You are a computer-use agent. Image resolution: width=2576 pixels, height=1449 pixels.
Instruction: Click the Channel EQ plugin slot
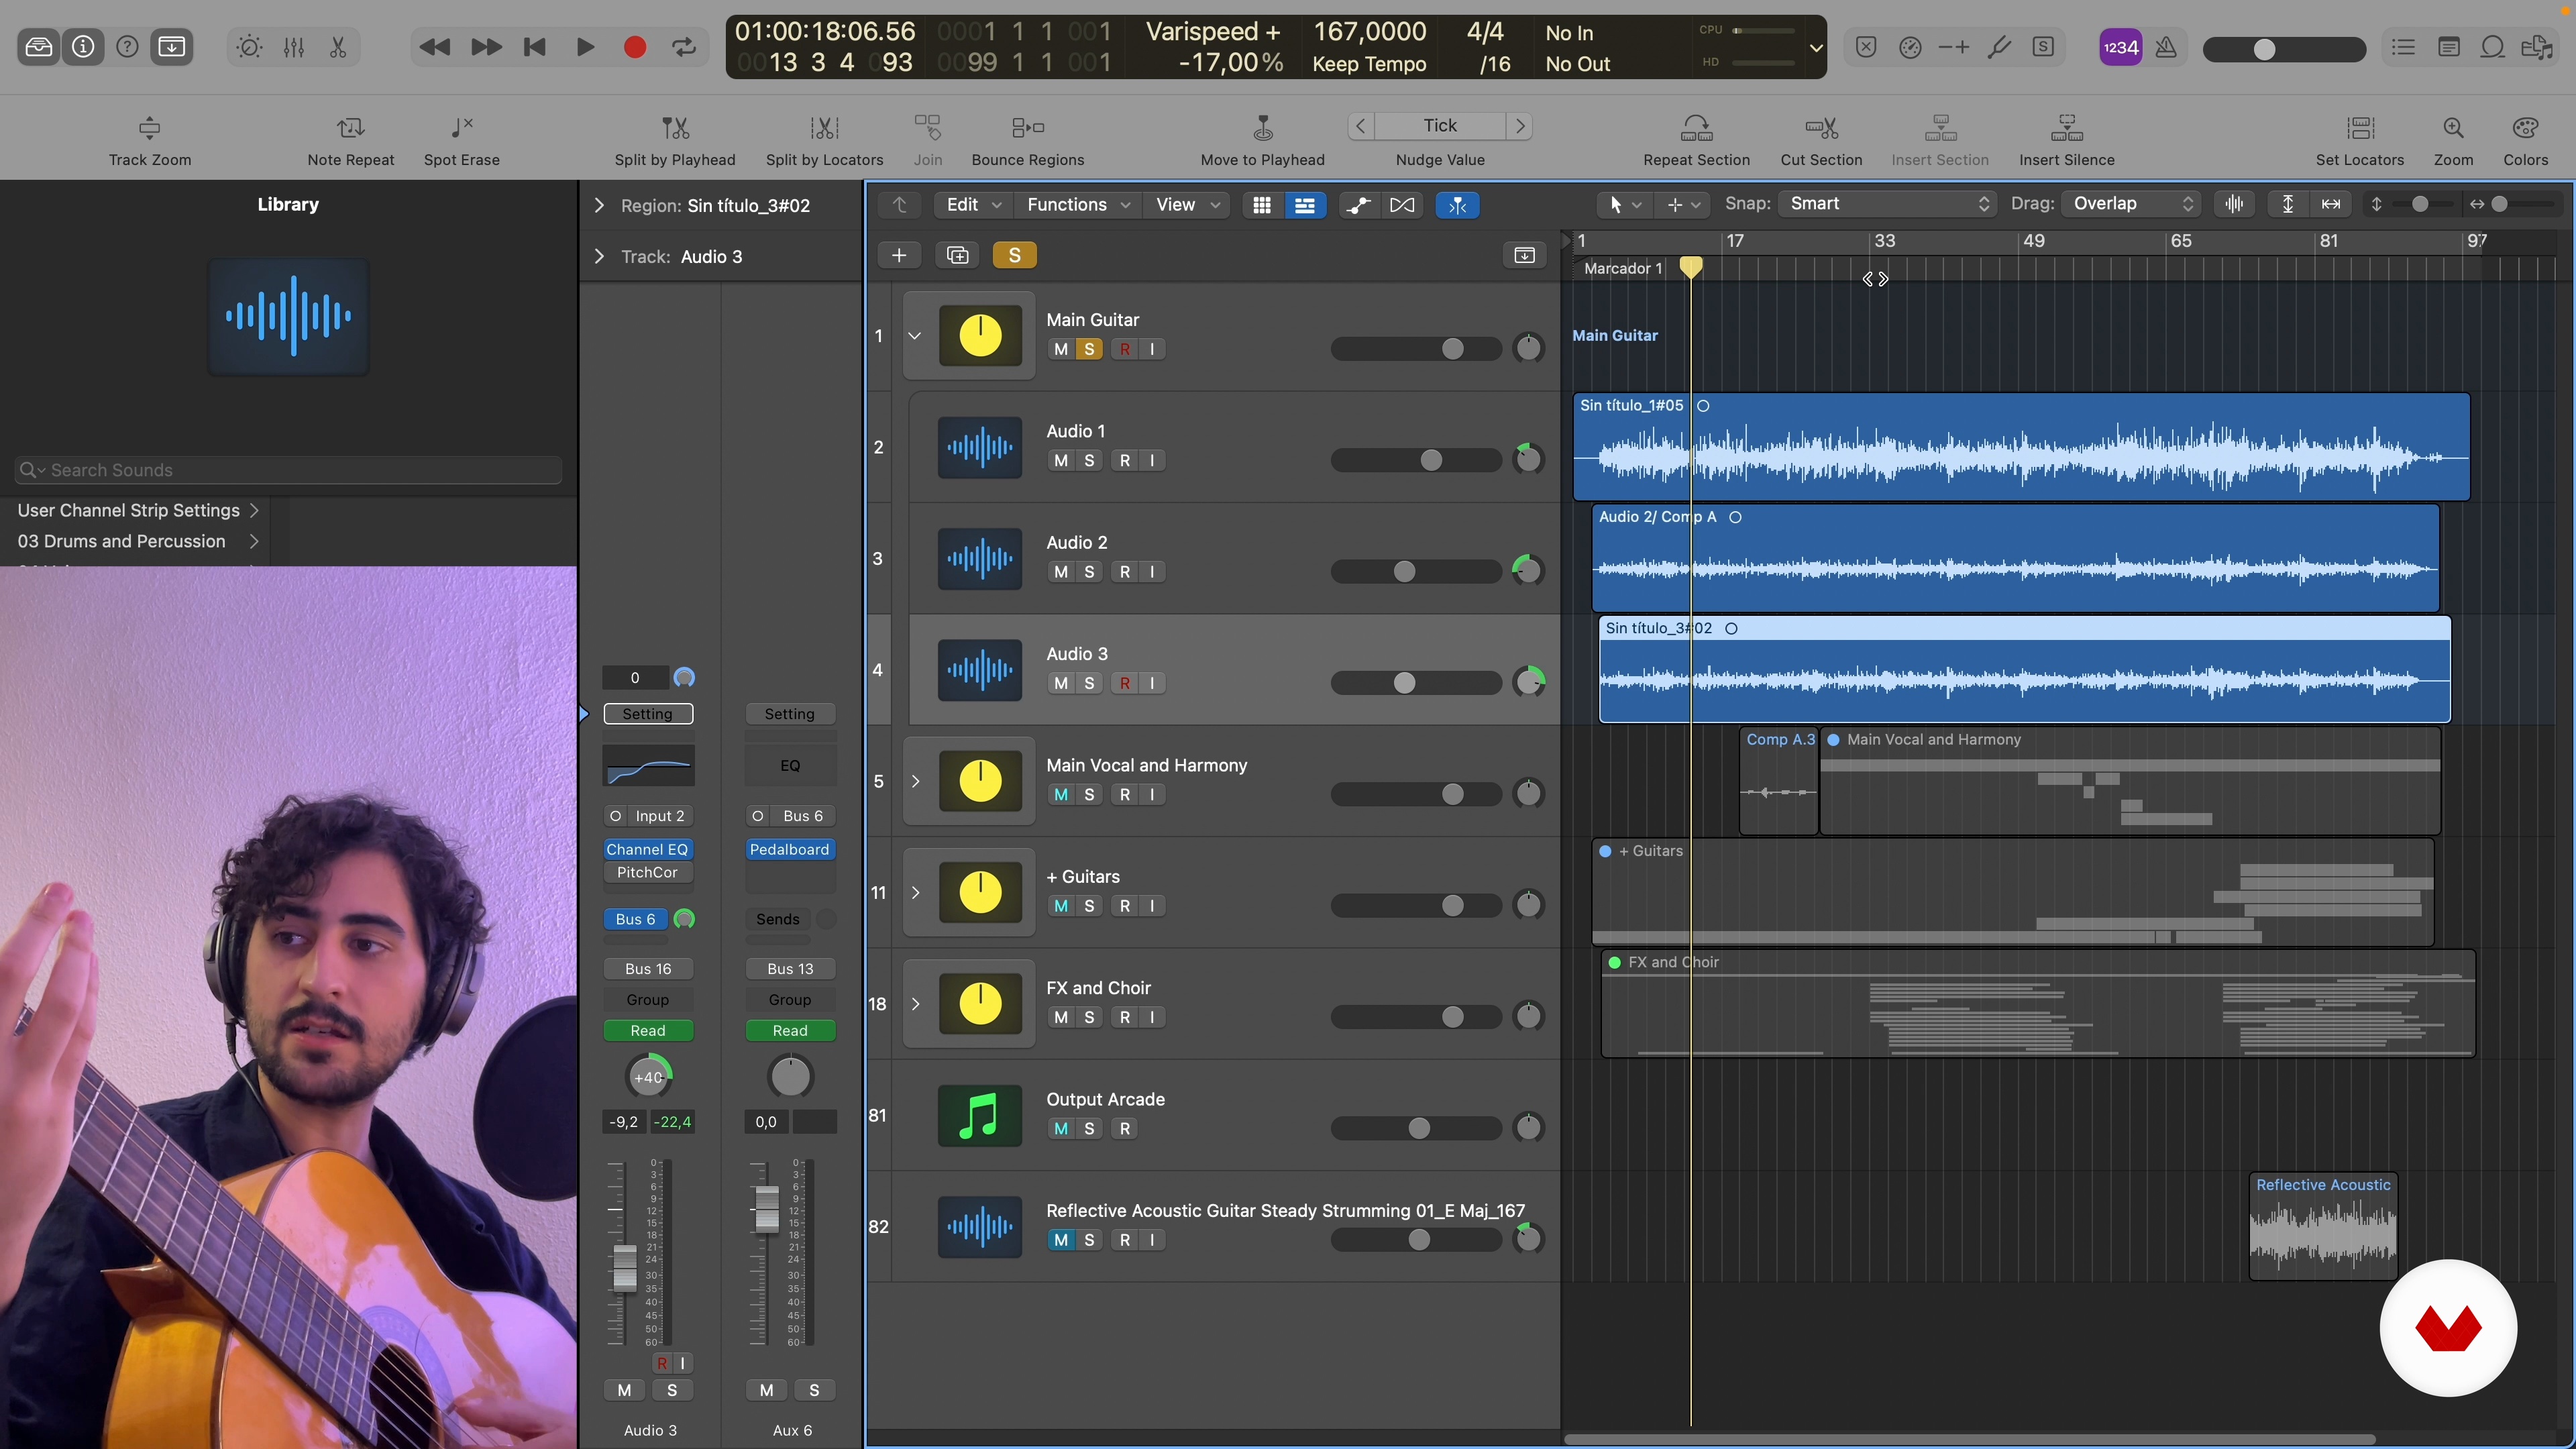coord(647,849)
